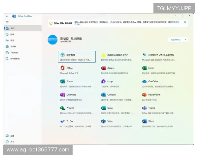Click the Visio app icon

pos(103,121)
